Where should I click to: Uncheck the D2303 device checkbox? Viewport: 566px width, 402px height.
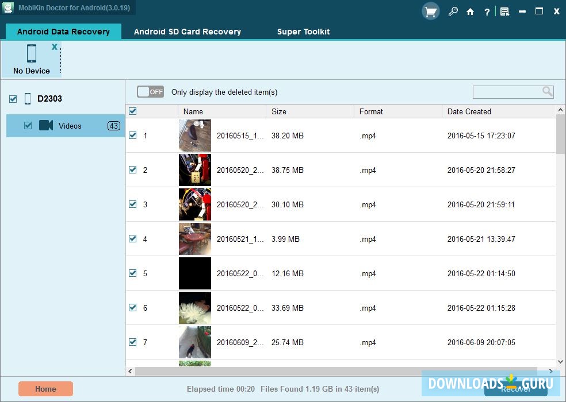pyautogui.click(x=13, y=99)
